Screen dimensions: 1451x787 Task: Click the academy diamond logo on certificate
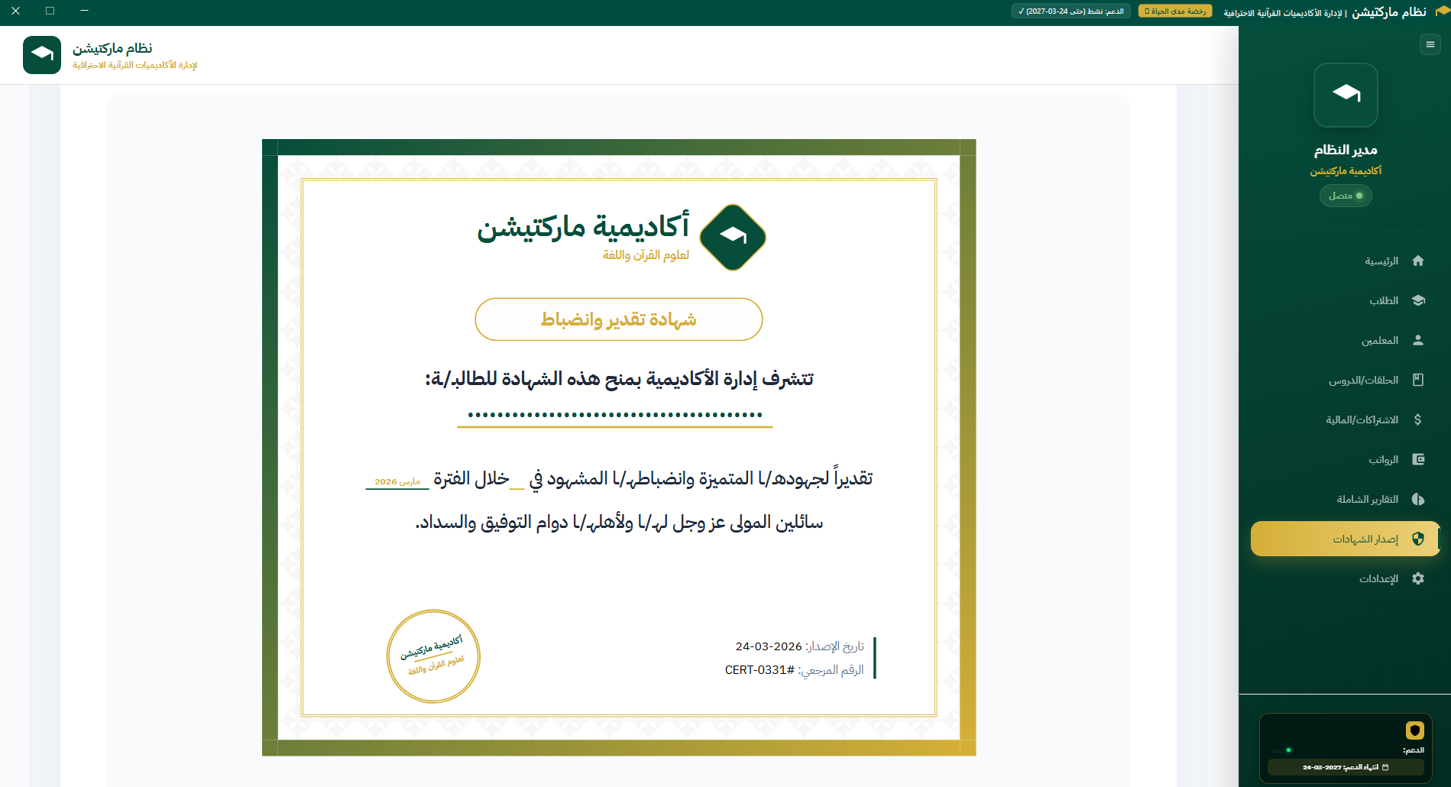point(733,238)
